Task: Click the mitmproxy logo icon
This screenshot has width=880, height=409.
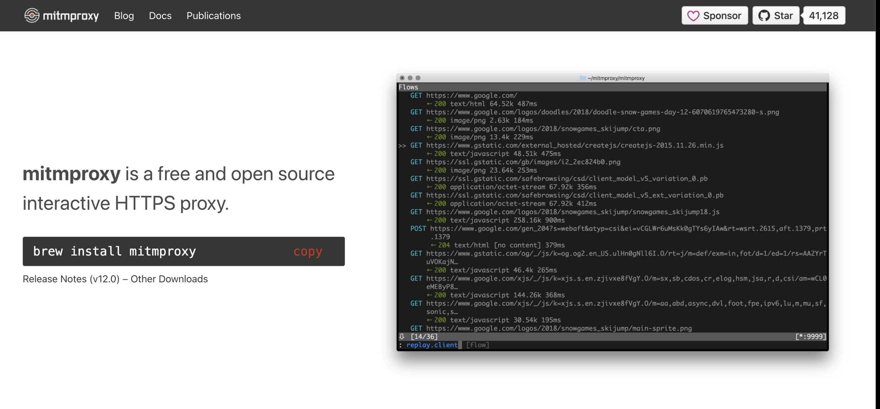Action: 32,15
